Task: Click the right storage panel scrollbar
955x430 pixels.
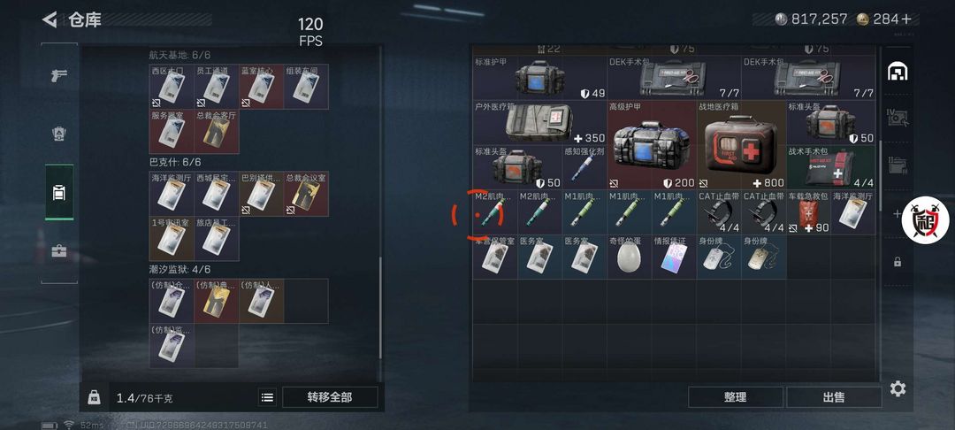Action: tap(880, 177)
